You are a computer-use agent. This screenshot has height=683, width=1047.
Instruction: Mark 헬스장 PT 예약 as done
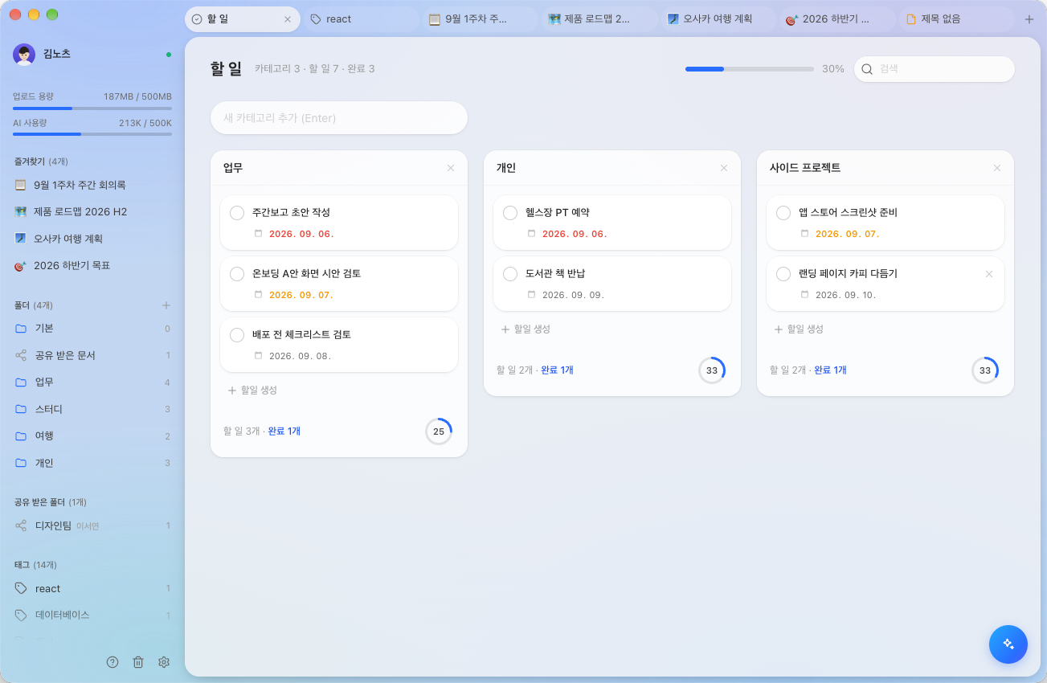(x=510, y=213)
